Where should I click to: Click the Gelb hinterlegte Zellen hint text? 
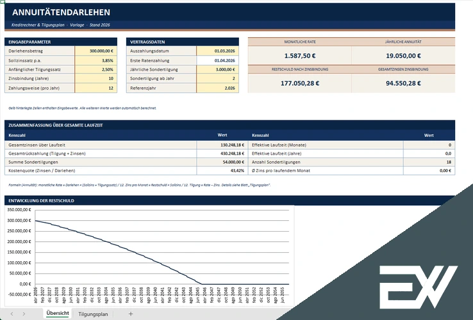coord(82,108)
